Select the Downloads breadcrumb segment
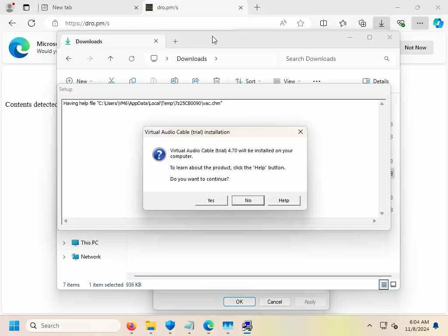This screenshot has height=336, width=448. (192, 59)
